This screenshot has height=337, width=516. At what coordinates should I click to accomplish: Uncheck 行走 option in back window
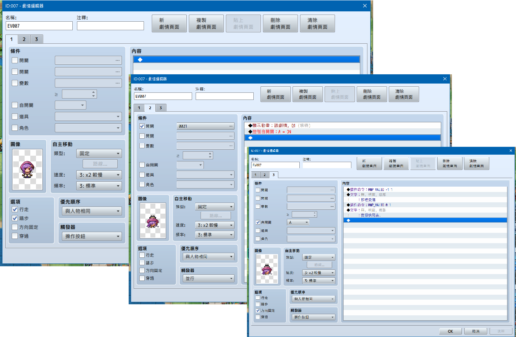[15, 209]
